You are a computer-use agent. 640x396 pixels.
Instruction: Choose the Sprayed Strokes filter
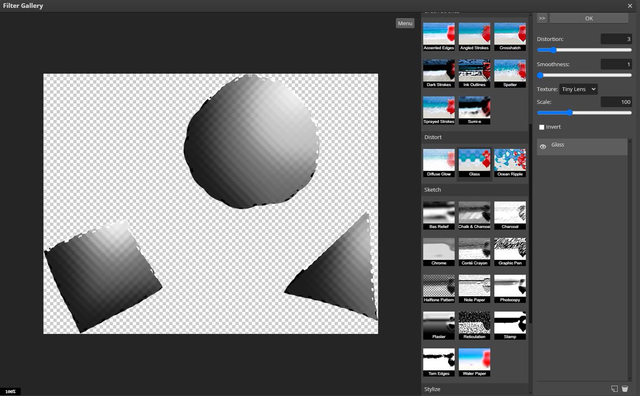point(439,110)
